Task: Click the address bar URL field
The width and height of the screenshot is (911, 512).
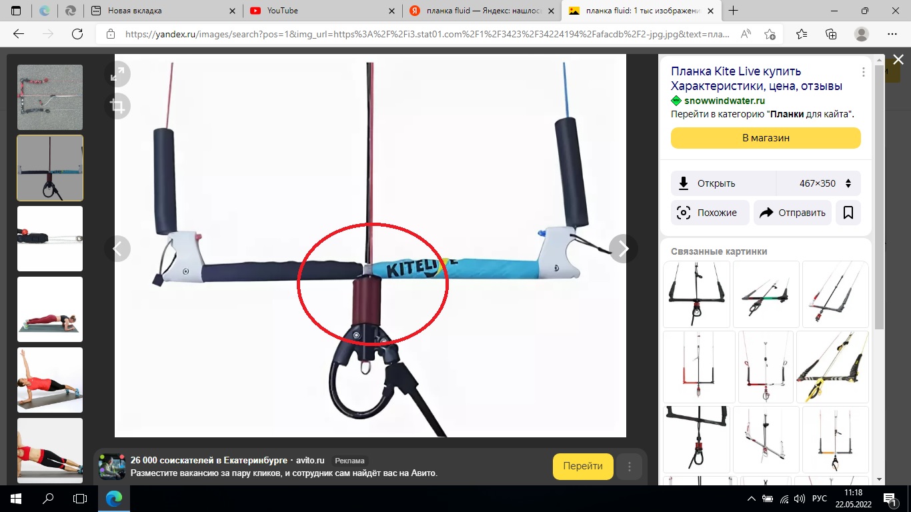Action: (427, 34)
